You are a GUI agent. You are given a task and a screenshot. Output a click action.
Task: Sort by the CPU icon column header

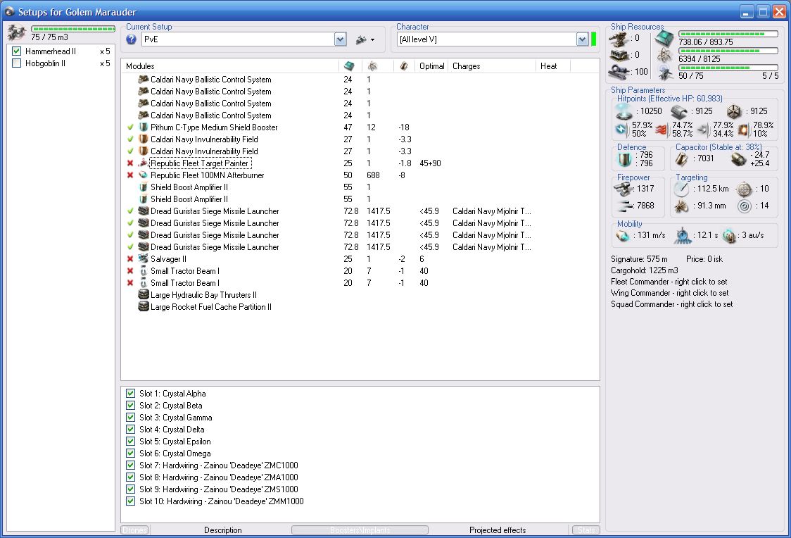(350, 66)
